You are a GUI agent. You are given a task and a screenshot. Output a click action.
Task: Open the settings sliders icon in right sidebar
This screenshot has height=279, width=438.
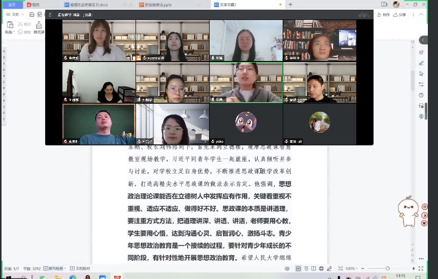point(421,84)
